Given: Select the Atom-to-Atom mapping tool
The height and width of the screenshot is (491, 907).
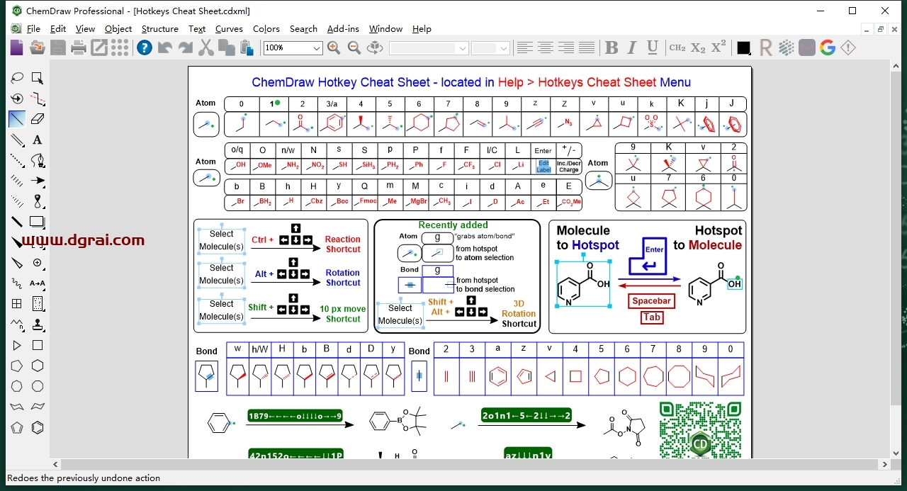Looking at the screenshot, I should click(x=38, y=283).
